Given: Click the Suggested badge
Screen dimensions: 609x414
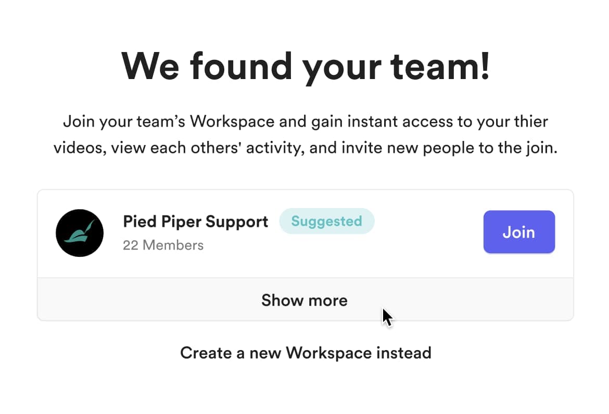Looking at the screenshot, I should pyautogui.click(x=327, y=221).
